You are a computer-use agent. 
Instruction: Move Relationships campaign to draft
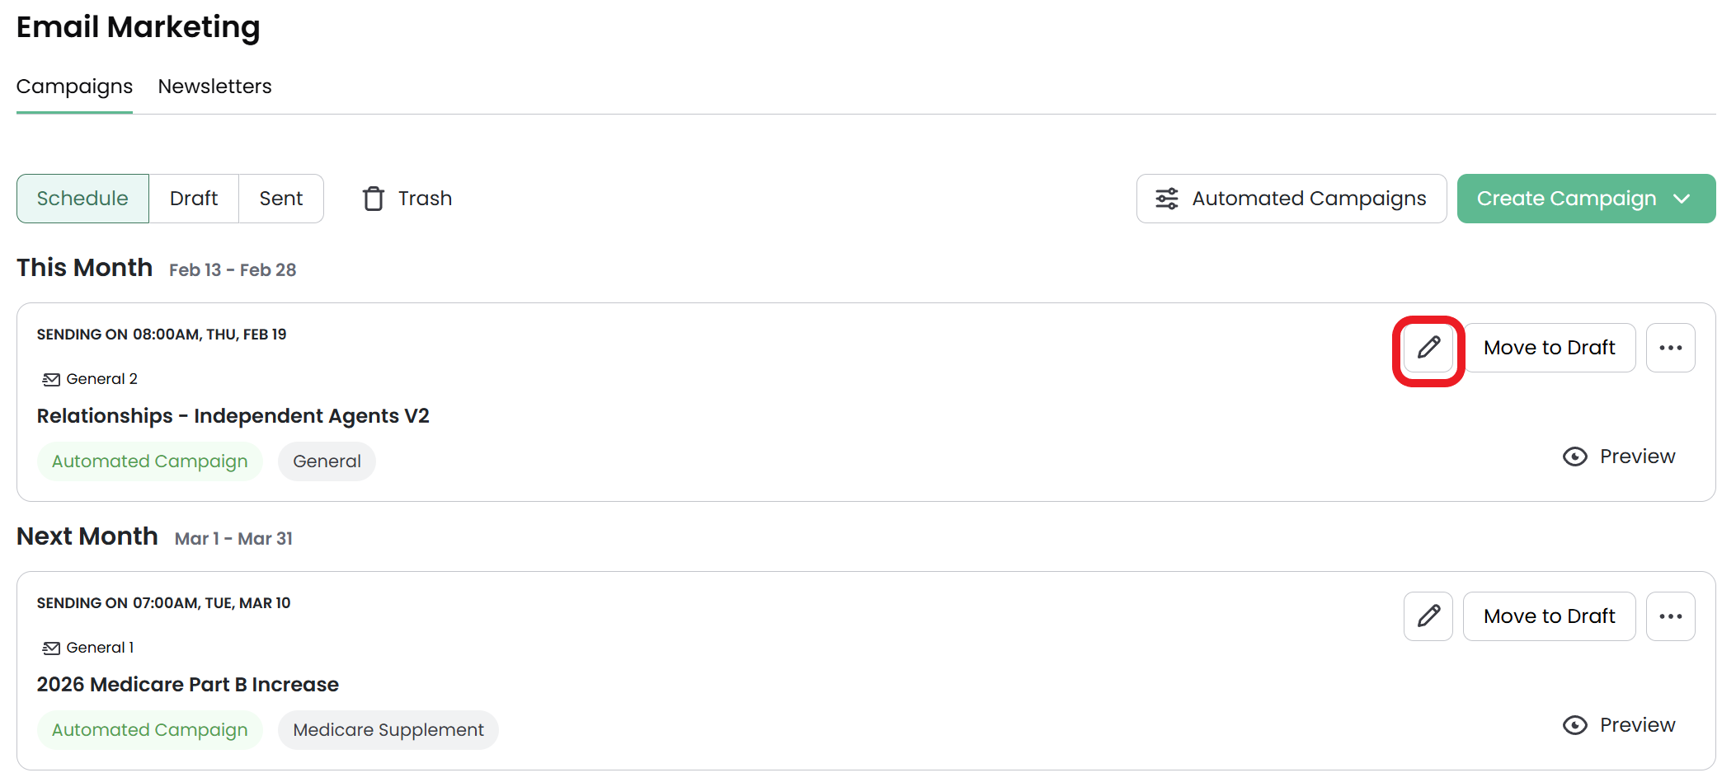[x=1549, y=348]
